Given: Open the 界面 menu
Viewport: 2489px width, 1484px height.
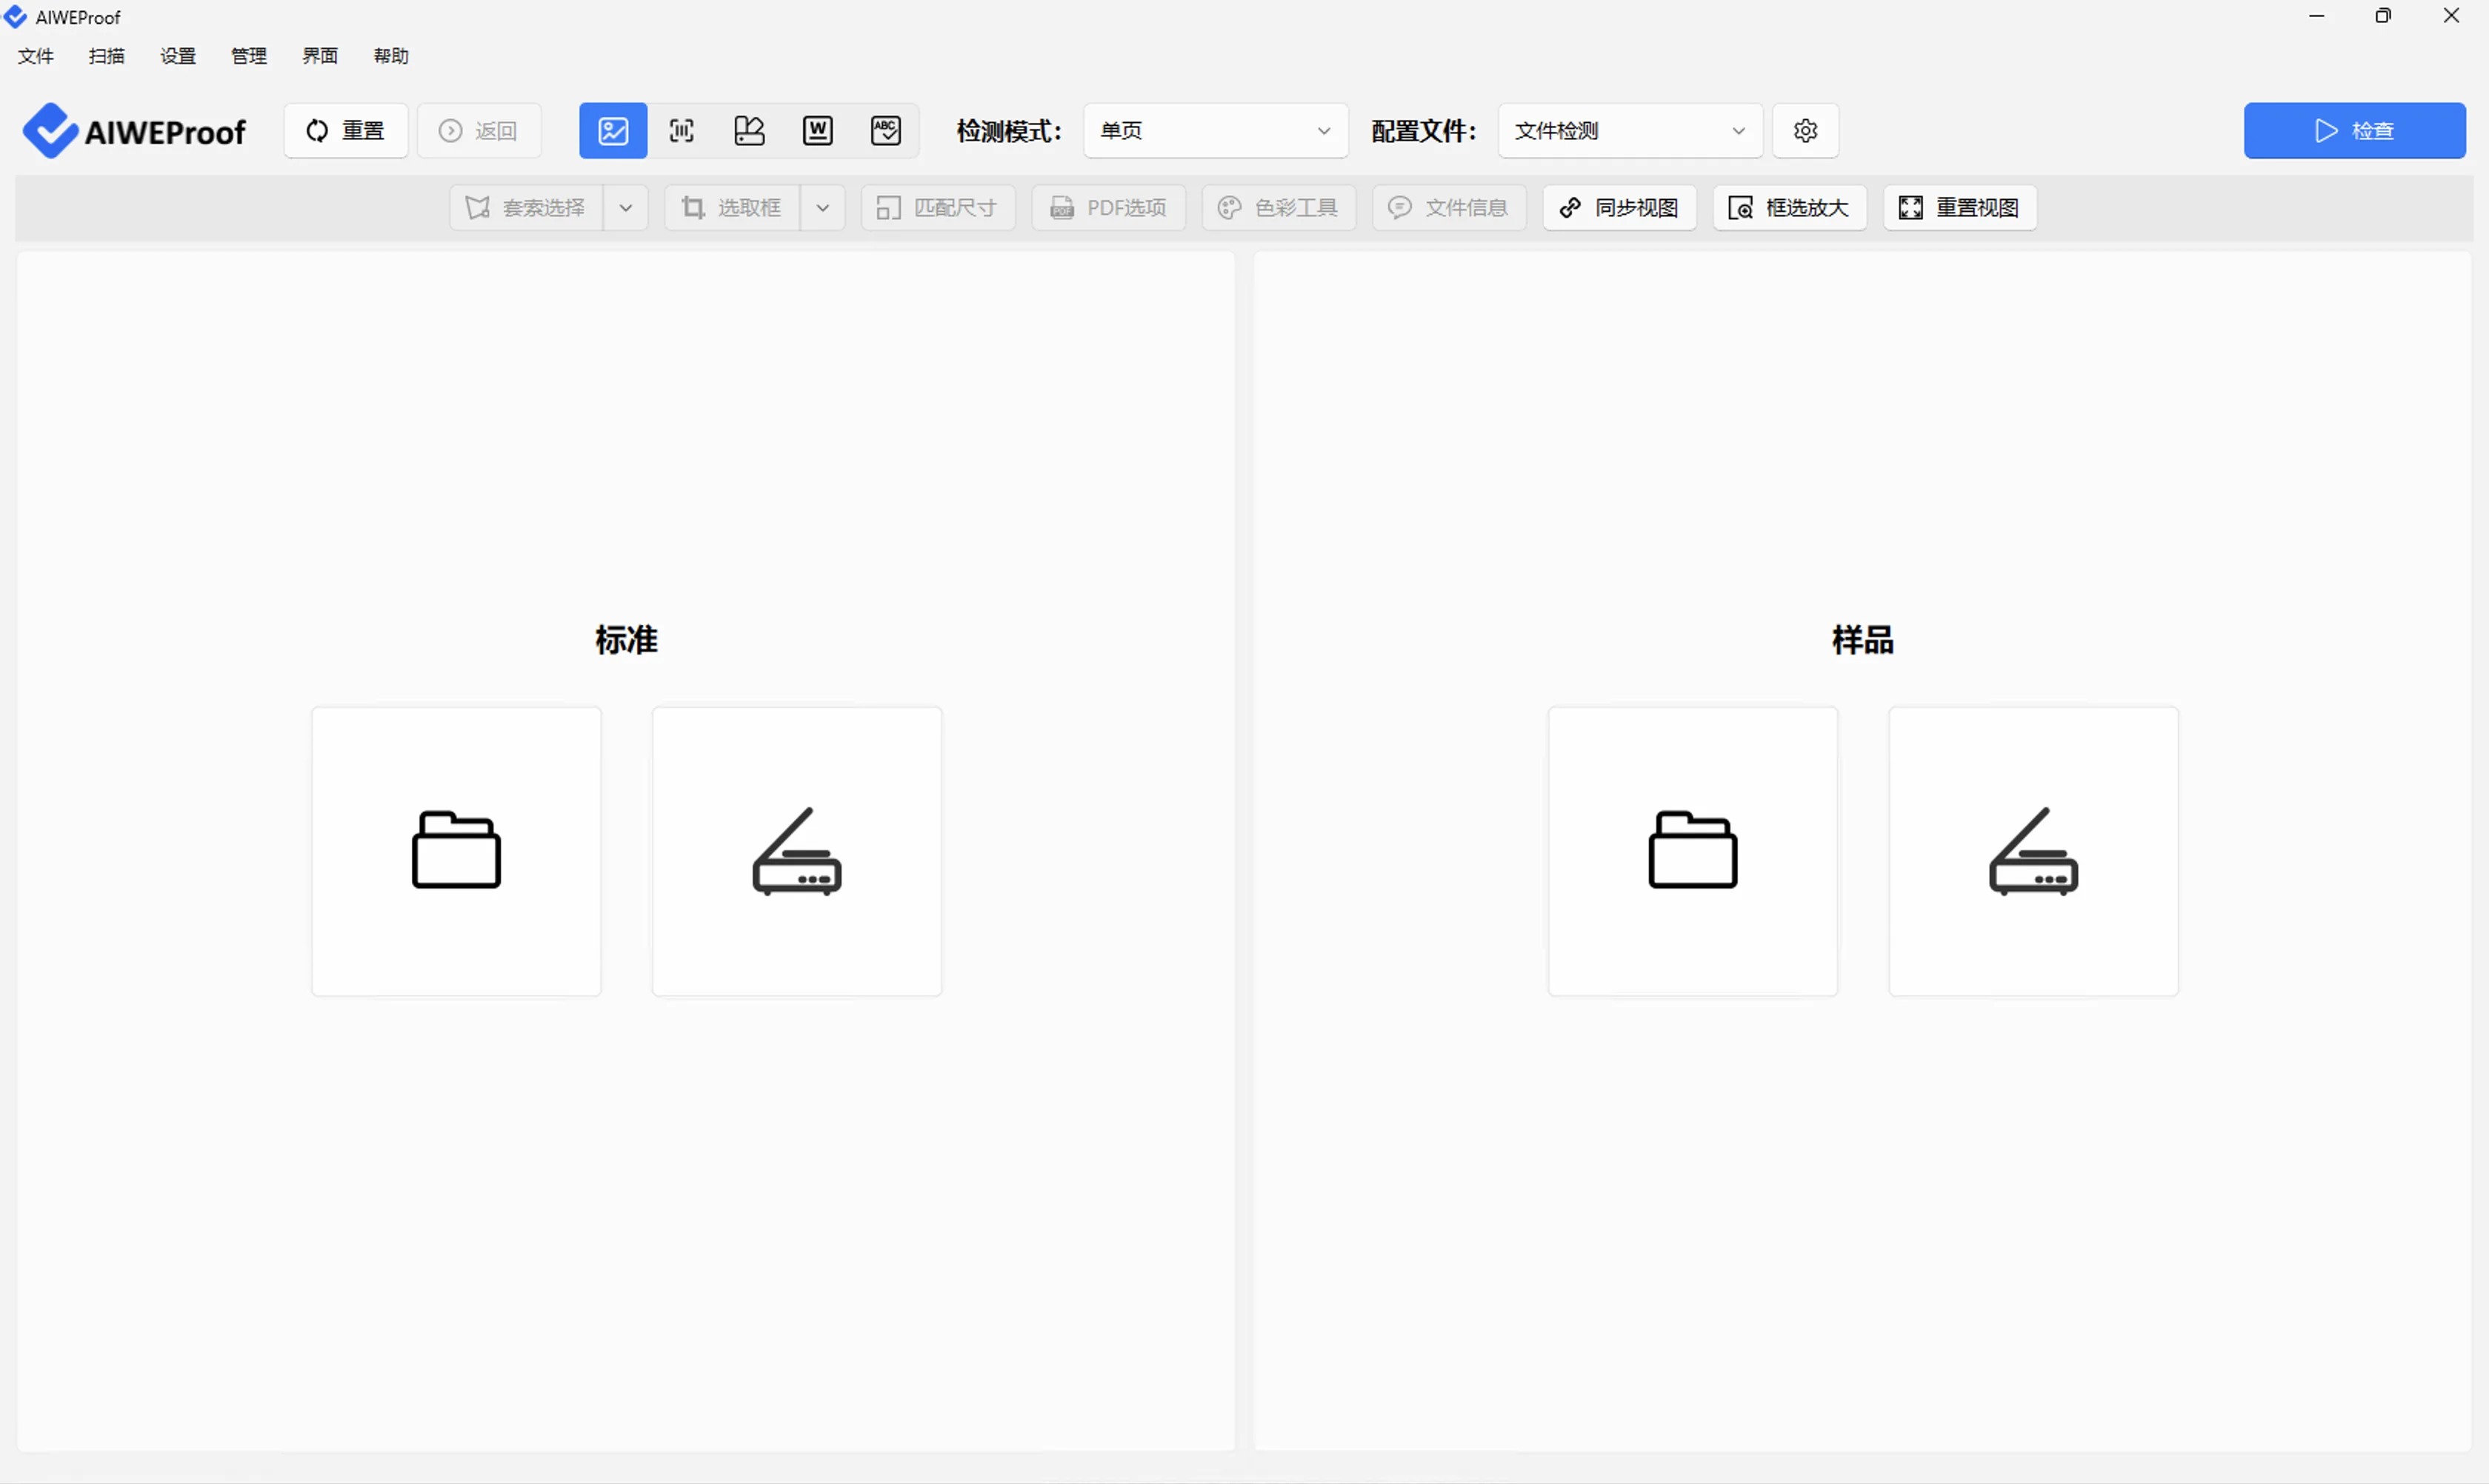Looking at the screenshot, I should click(x=320, y=56).
